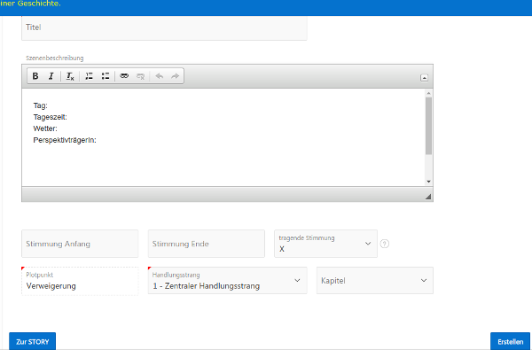This screenshot has width=532, height=350.
Task: Click the editor vertical scrollbar thumb
Action: 428,126
